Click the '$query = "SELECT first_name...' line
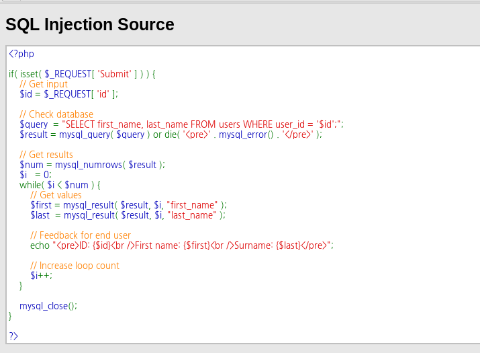The height and width of the screenshot is (353, 480). [x=181, y=124]
